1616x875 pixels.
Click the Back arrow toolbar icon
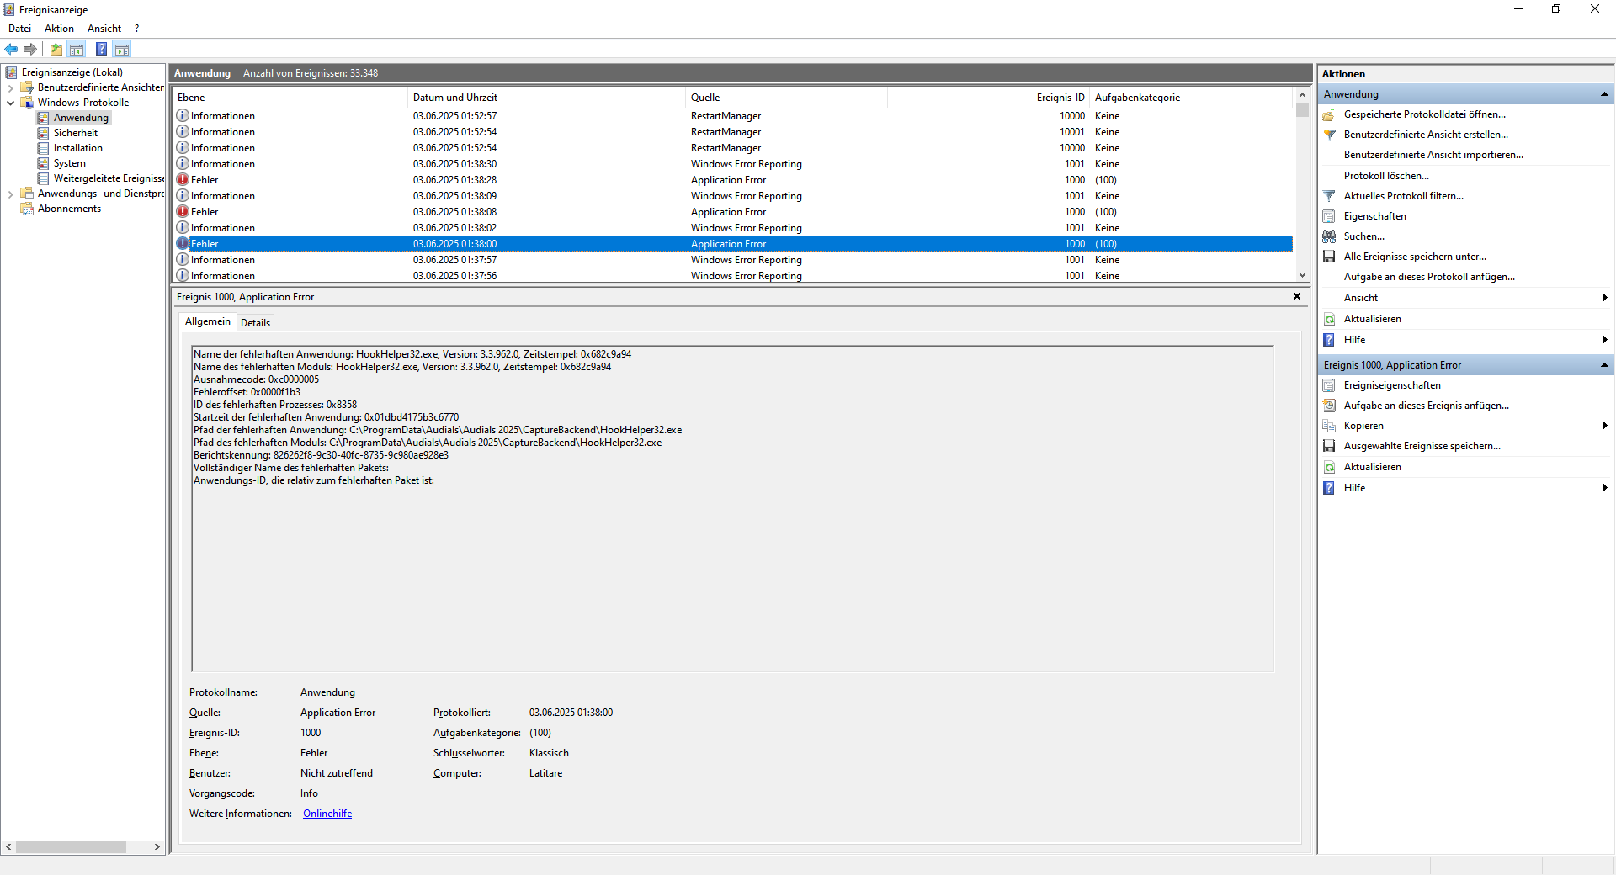click(11, 49)
